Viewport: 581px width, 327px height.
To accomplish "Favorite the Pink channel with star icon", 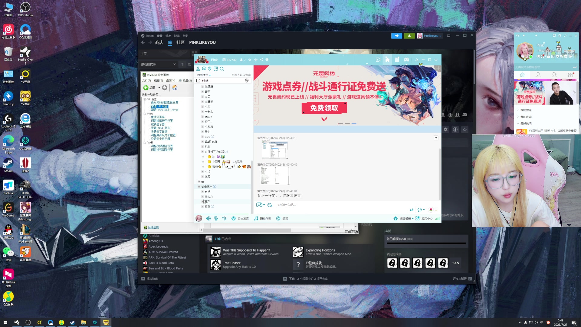I will point(250,60).
